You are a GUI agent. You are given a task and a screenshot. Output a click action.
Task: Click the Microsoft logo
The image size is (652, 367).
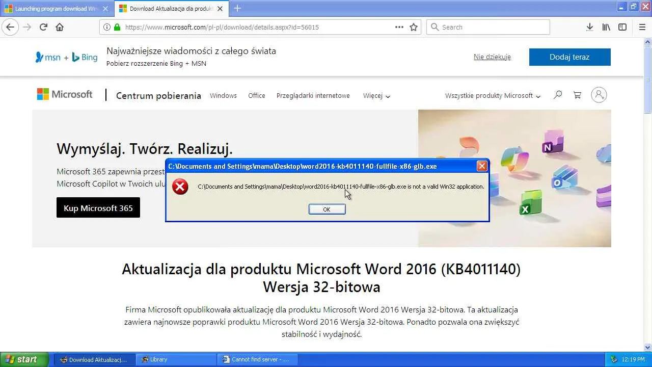(x=65, y=95)
